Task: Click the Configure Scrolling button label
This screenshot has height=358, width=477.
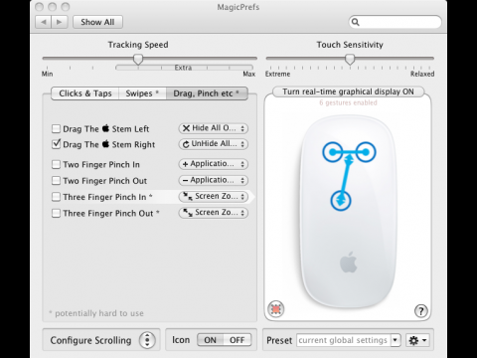Action: (x=90, y=340)
